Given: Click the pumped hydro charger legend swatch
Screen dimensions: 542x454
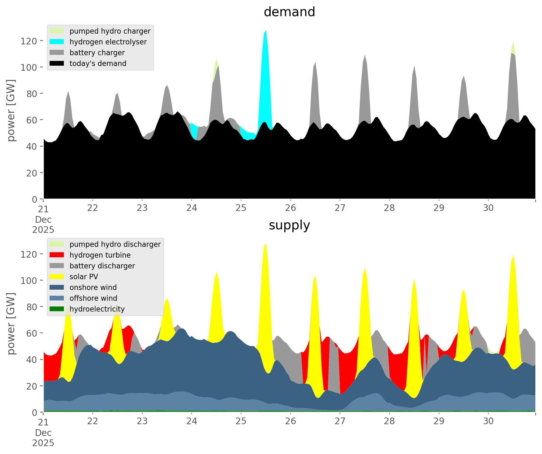Looking at the screenshot, I should (x=57, y=31).
